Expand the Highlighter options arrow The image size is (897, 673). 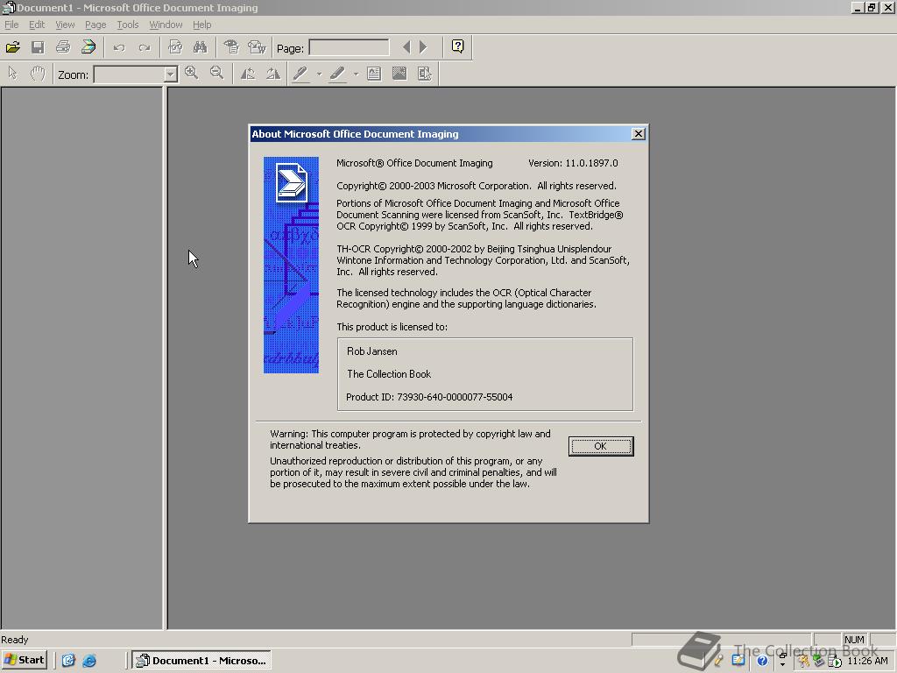click(356, 74)
